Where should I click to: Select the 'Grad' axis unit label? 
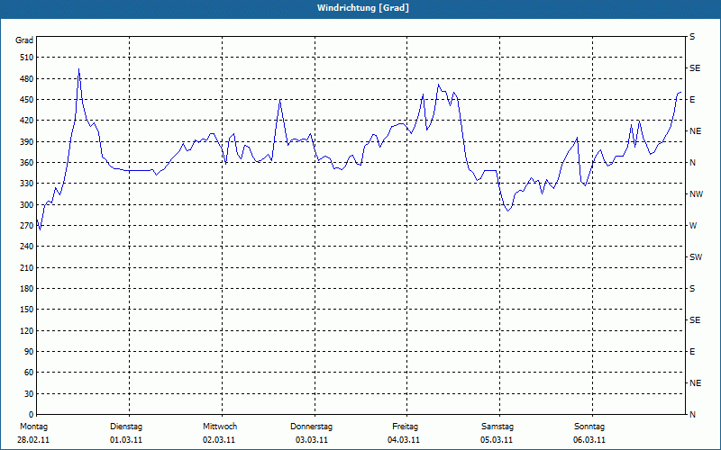click(x=24, y=40)
